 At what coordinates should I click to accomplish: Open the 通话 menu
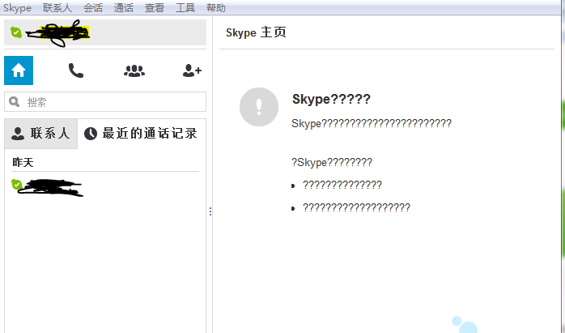point(124,7)
